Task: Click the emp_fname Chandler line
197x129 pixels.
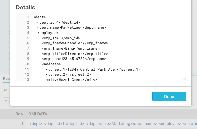Action: pos(75,43)
